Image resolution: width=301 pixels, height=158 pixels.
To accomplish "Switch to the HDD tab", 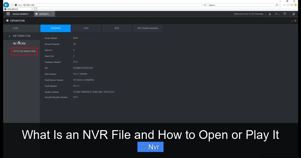I will pos(86,28).
